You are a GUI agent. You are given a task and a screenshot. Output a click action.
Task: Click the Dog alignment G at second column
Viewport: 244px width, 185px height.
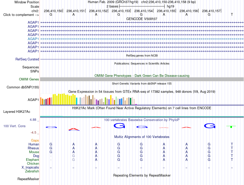pyautogui.click(x=73, y=156)
